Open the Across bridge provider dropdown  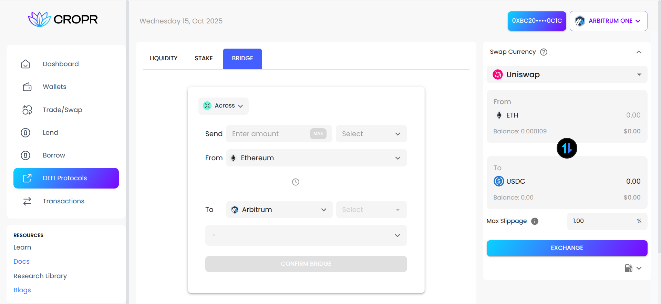(x=224, y=106)
